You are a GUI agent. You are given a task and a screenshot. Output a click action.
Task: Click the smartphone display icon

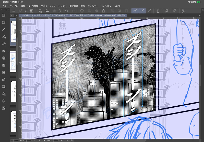[158, 11]
